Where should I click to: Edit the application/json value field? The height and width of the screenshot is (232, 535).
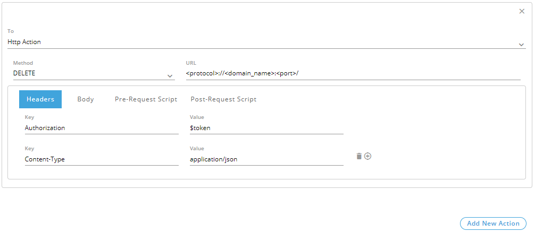pyautogui.click(x=266, y=159)
